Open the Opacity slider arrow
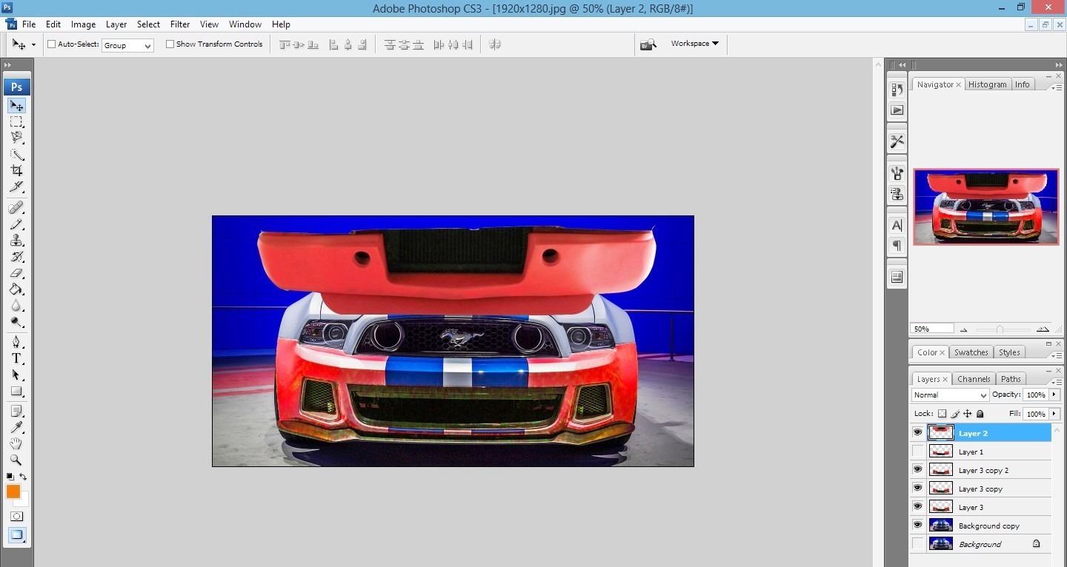1067x567 pixels. point(1054,395)
